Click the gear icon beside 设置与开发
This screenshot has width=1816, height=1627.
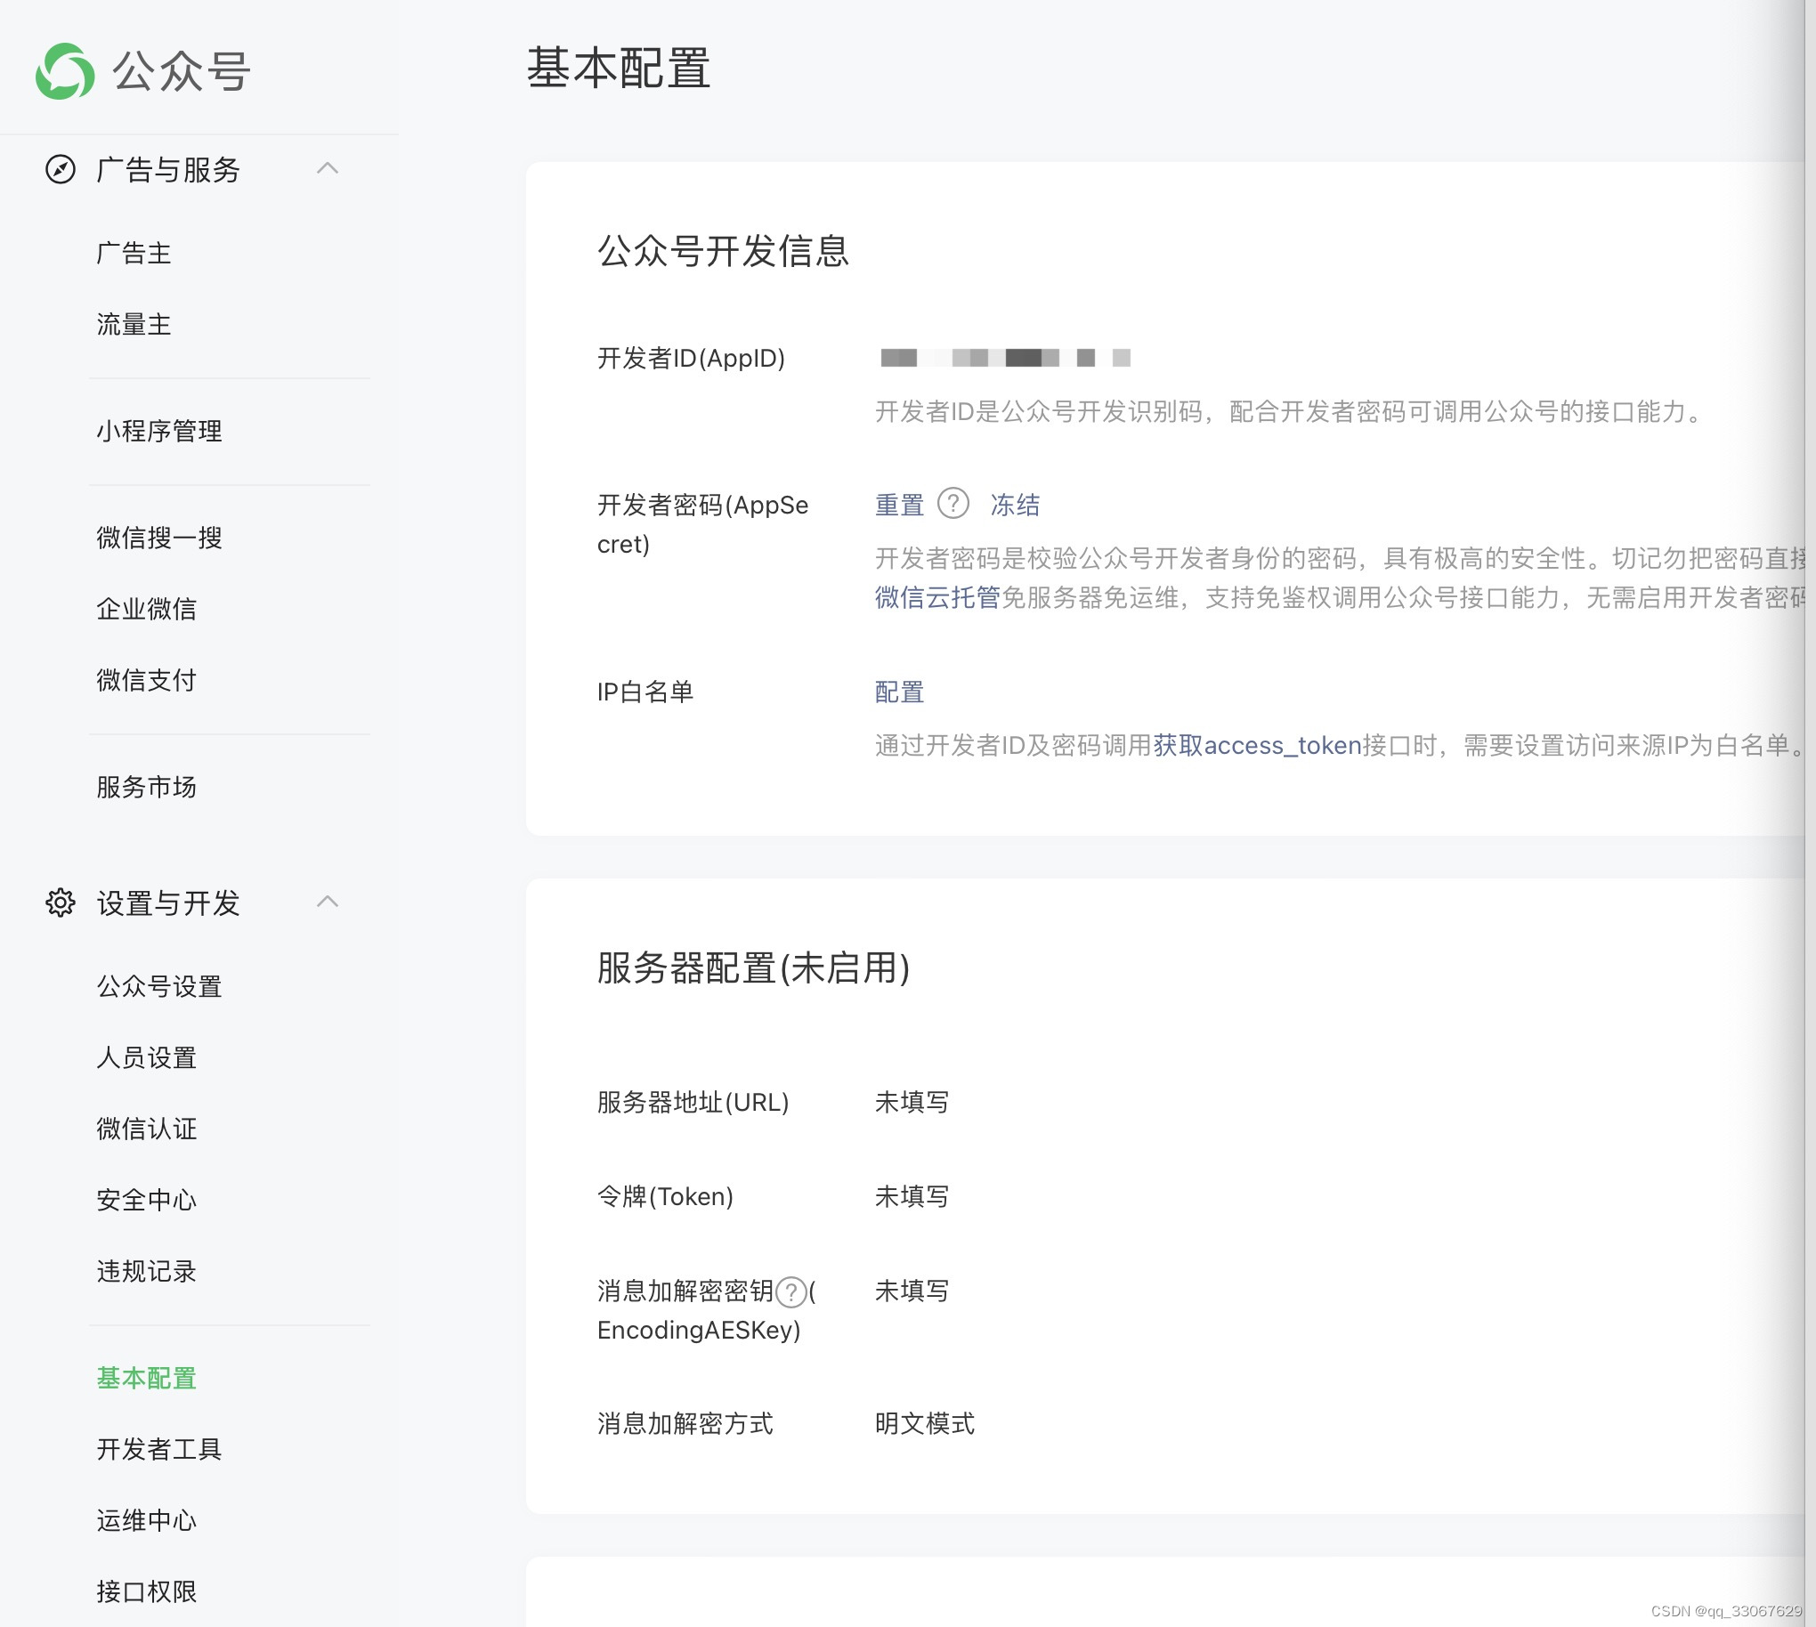pyautogui.click(x=60, y=903)
